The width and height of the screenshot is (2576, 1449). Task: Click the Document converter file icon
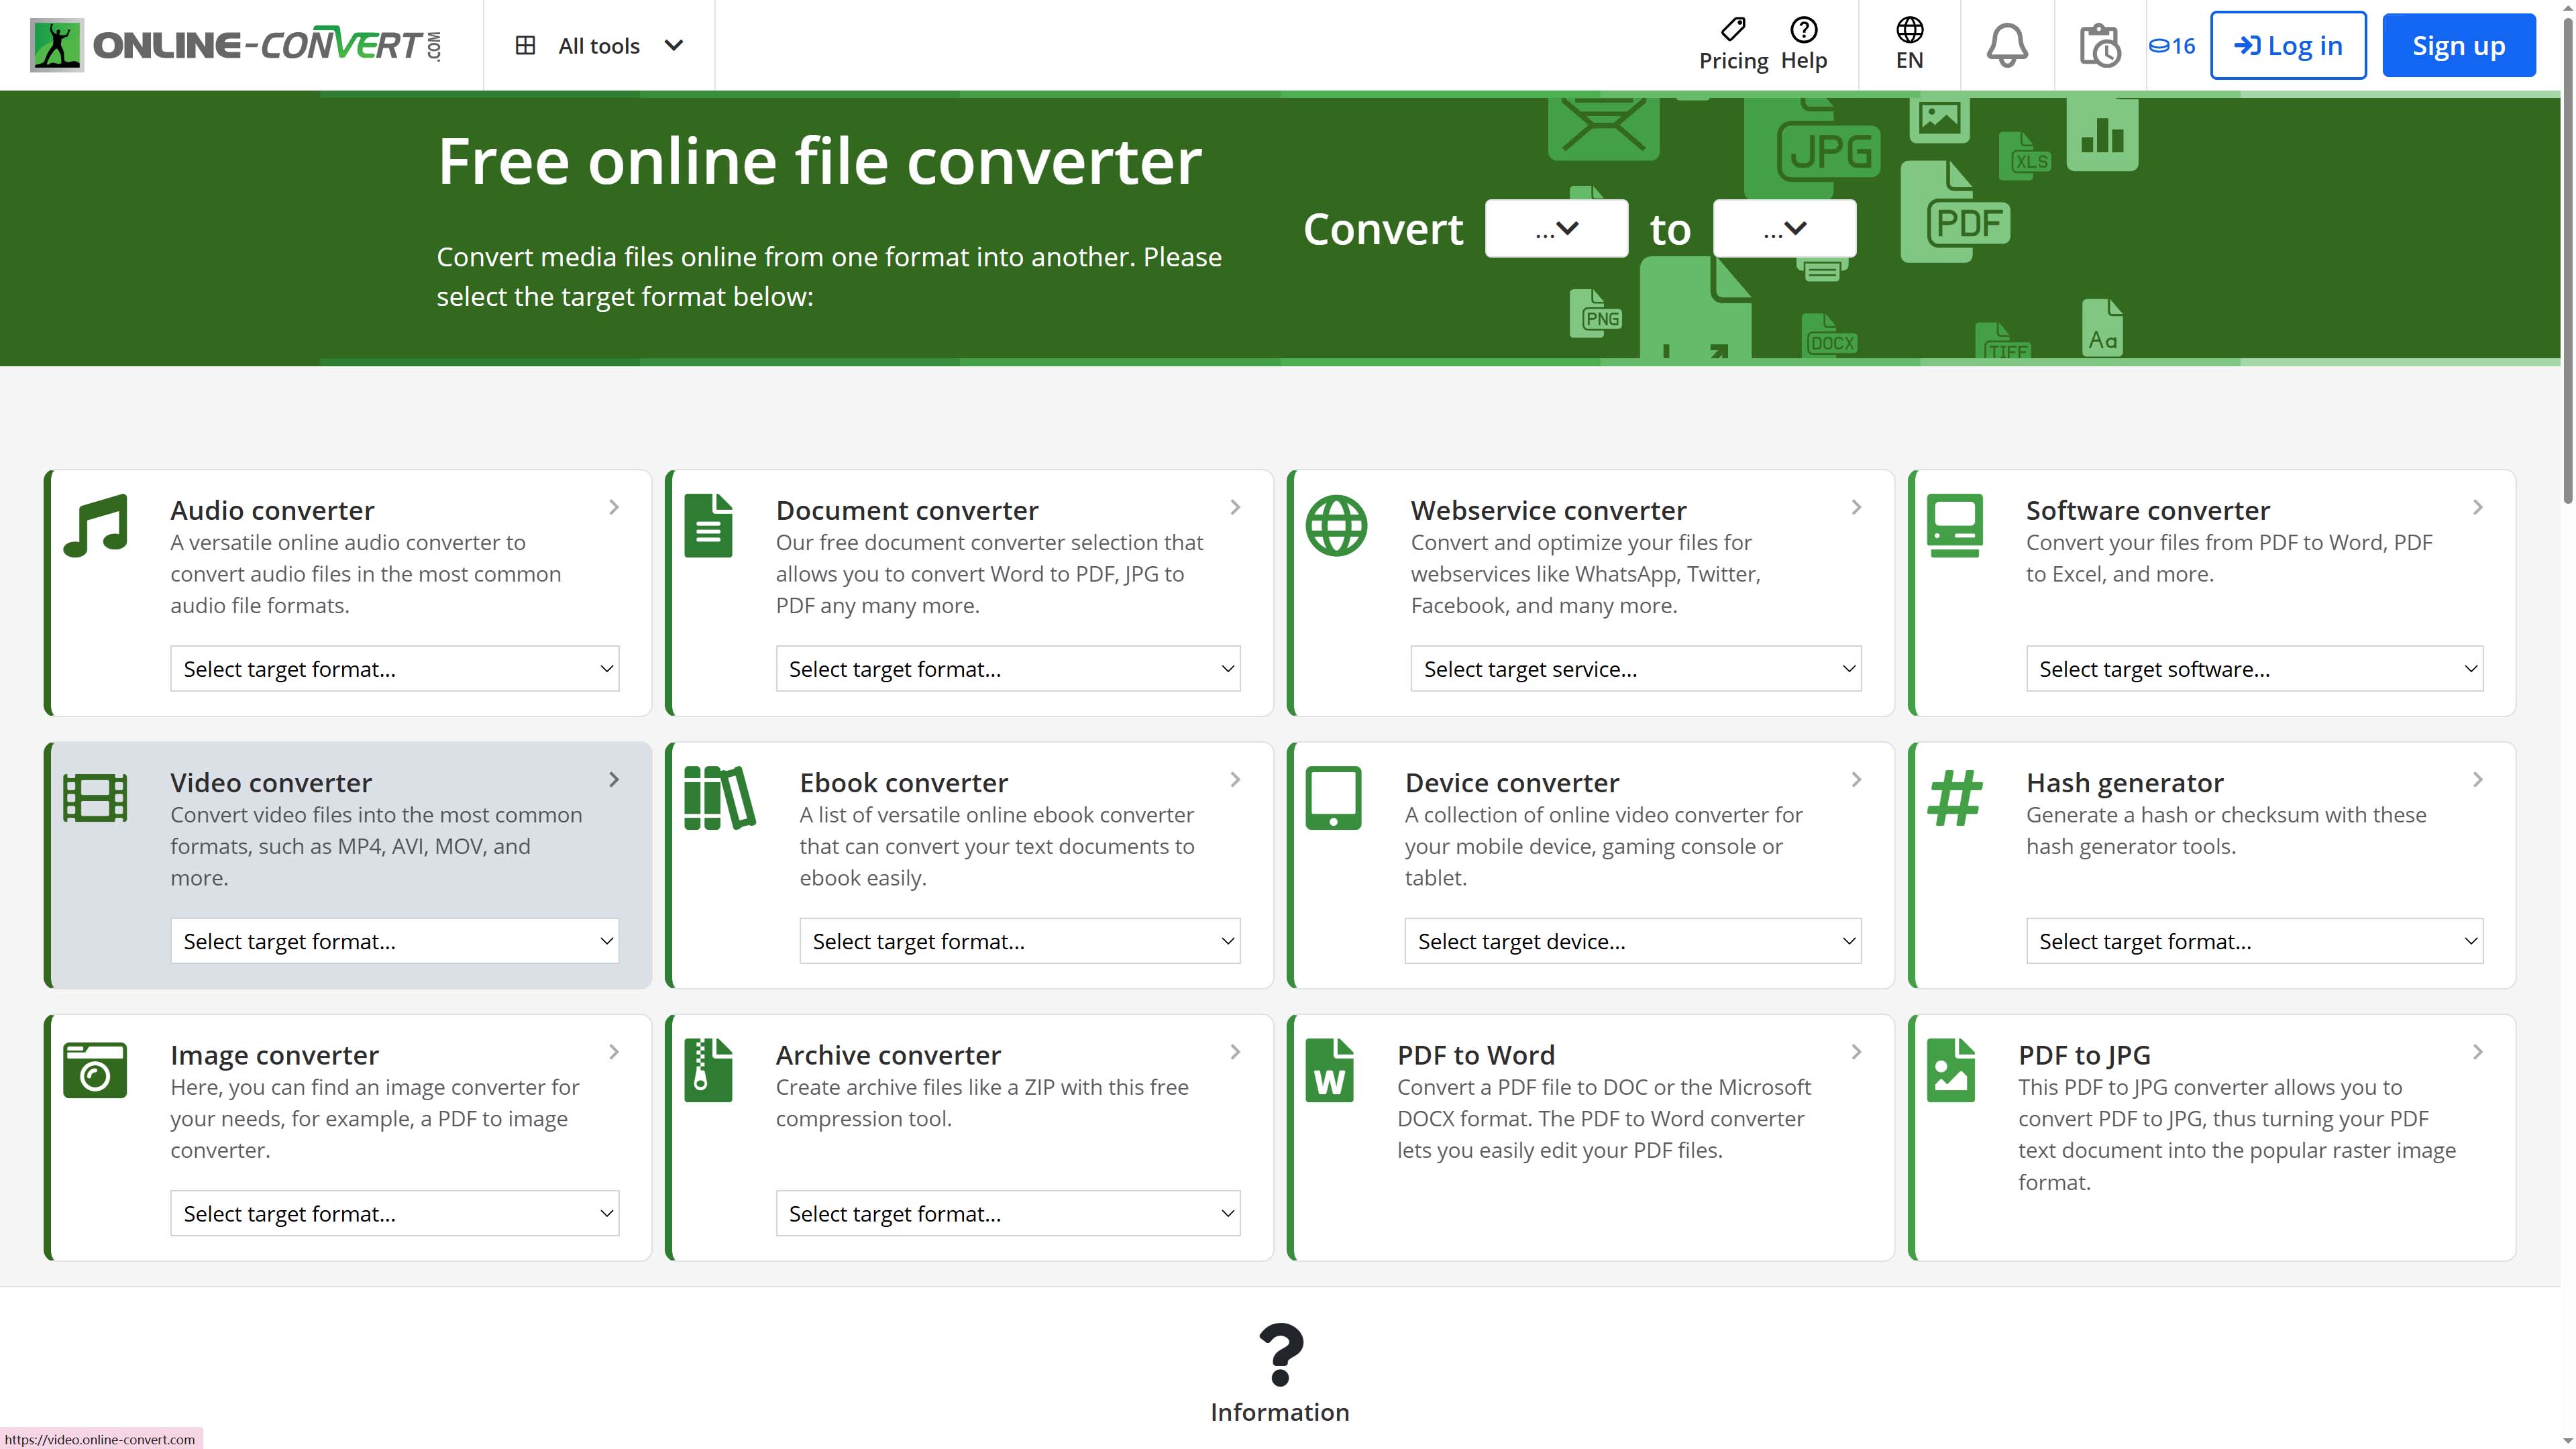[x=708, y=525]
